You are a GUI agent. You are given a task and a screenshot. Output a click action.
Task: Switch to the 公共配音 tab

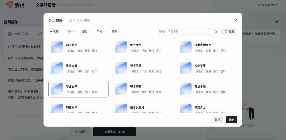[x=56, y=21]
